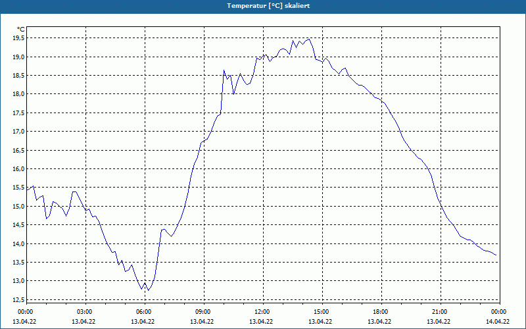Click the 13.04.22 date under 21:00
The image size is (526, 329).
pos(439,321)
